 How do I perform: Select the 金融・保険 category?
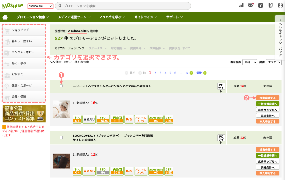click(24, 96)
